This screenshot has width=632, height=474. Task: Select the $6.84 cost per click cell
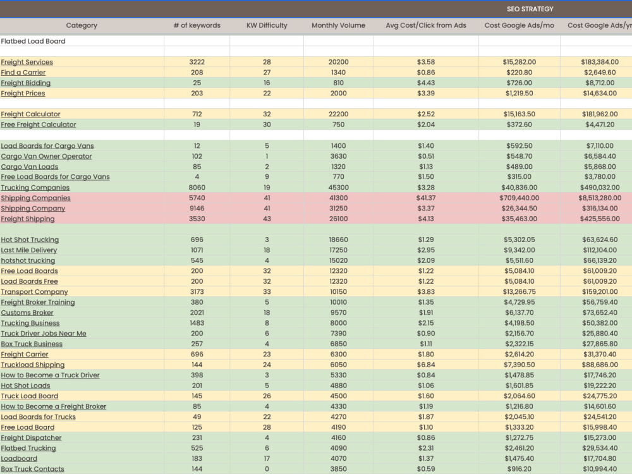[426, 365]
